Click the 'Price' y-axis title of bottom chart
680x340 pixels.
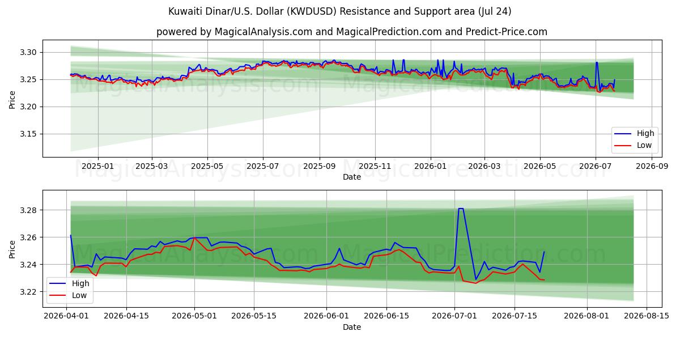12,248
